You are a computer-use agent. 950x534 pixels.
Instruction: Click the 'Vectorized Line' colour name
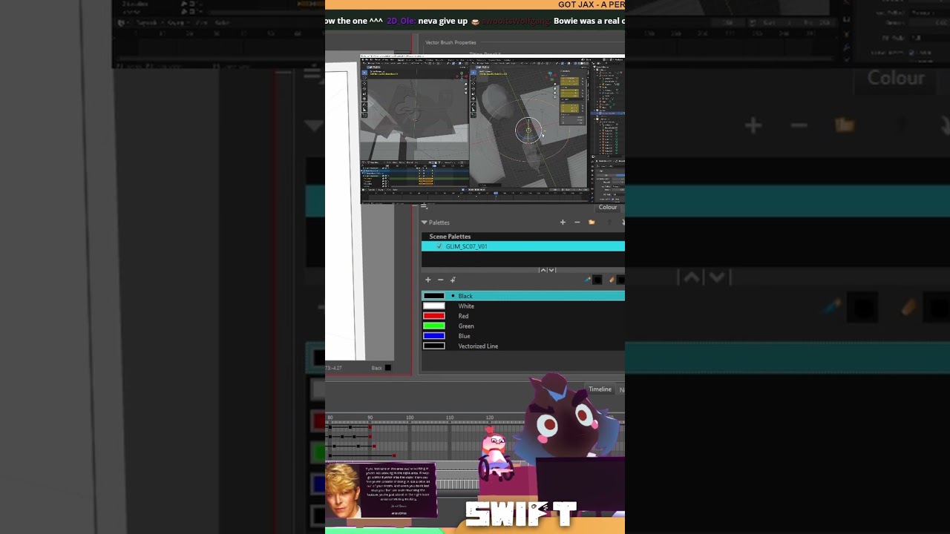click(478, 346)
